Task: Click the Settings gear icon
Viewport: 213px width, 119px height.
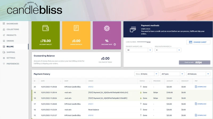Action: click(4, 58)
